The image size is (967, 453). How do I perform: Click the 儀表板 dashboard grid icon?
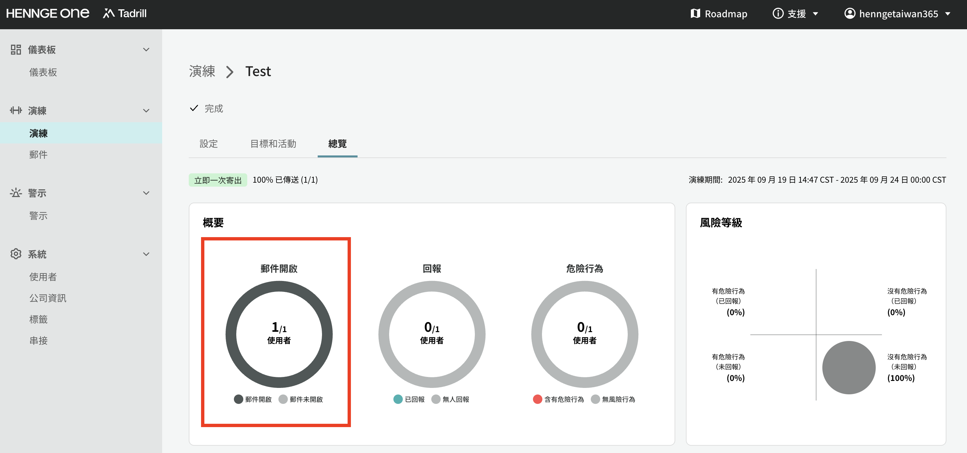click(16, 49)
